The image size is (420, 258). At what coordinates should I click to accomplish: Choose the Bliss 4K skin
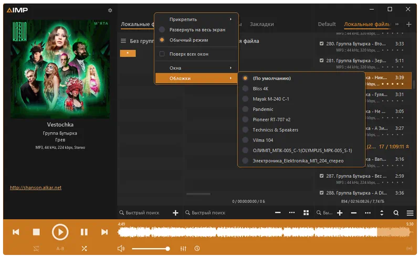tap(301, 89)
